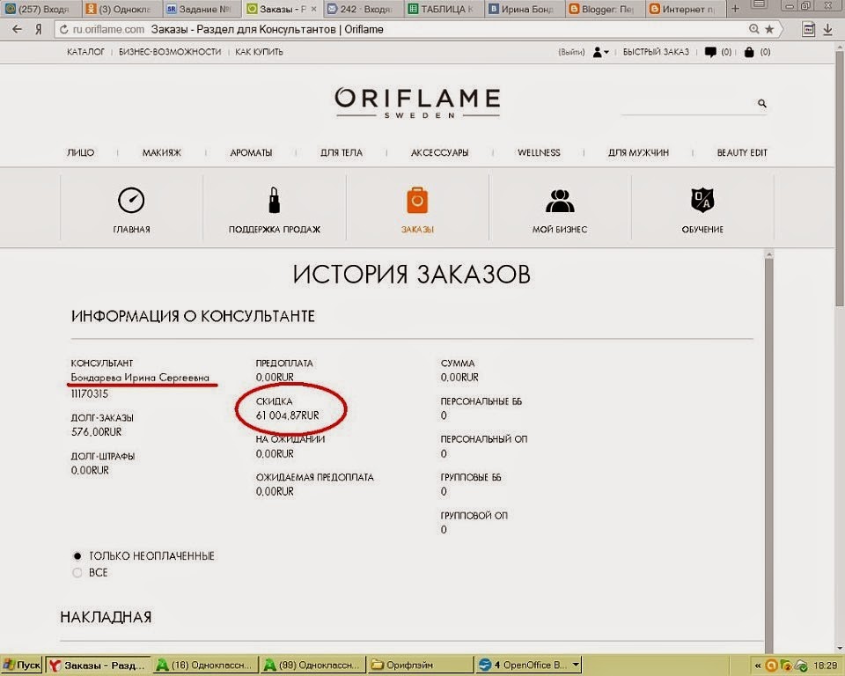
Task: Switch to the Ирина Бонд tab
Action: point(523,9)
